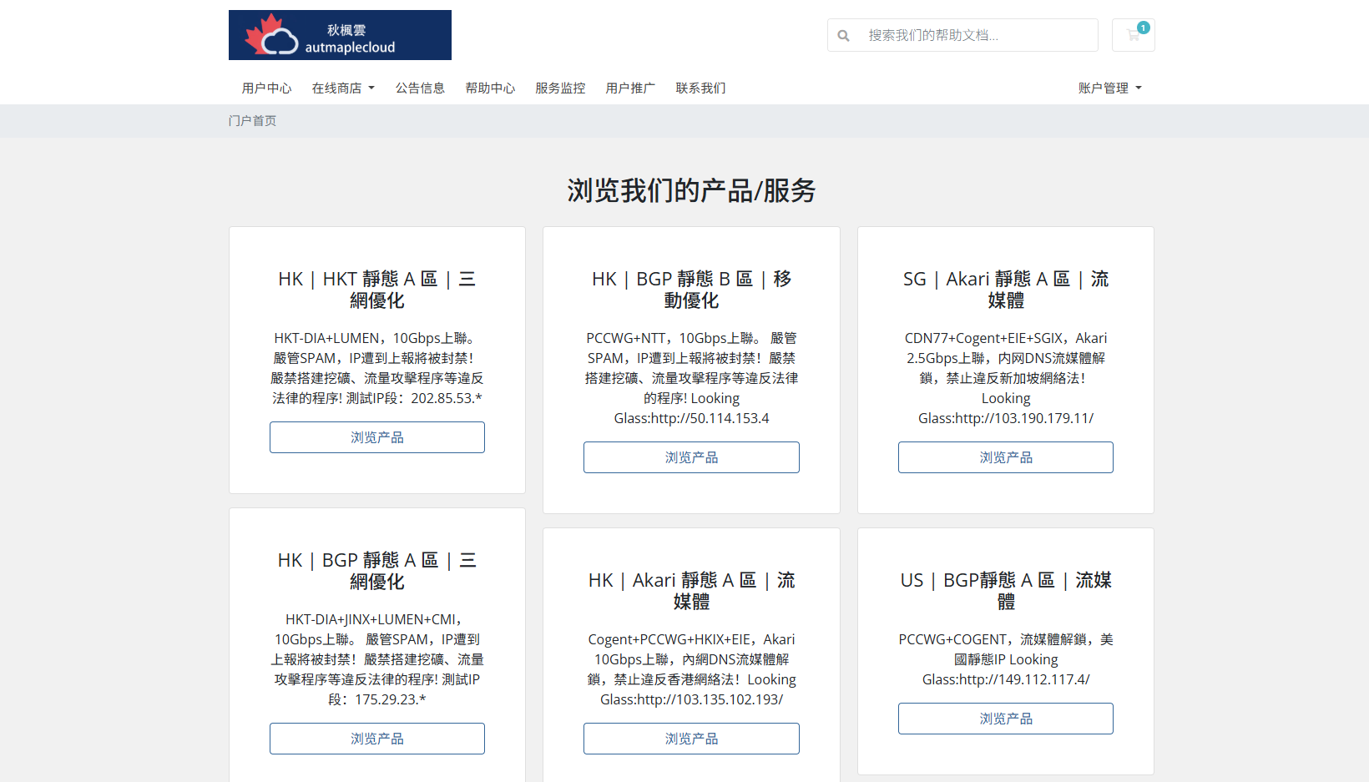Browse products for US BGP靜態 A 區
Screen dimensions: 1369x782
[x=1005, y=719]
